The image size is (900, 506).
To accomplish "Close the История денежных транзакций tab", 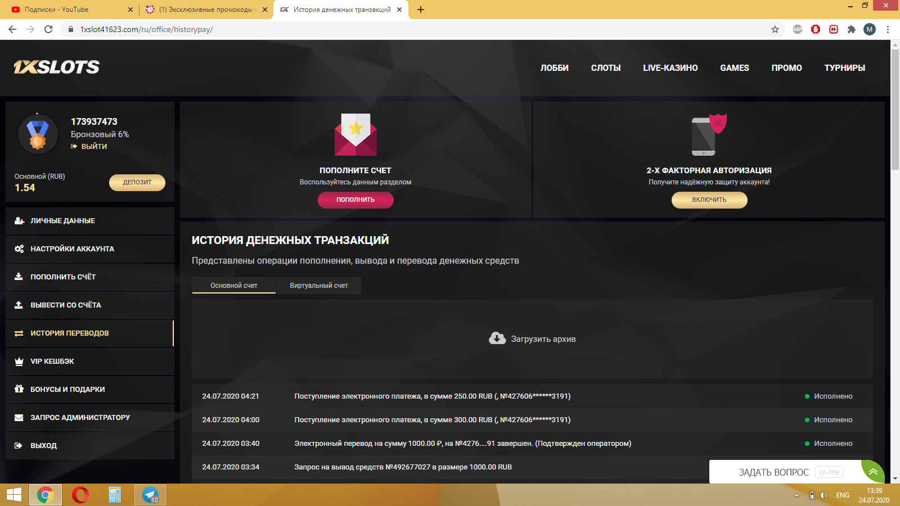I will (399, 10).
